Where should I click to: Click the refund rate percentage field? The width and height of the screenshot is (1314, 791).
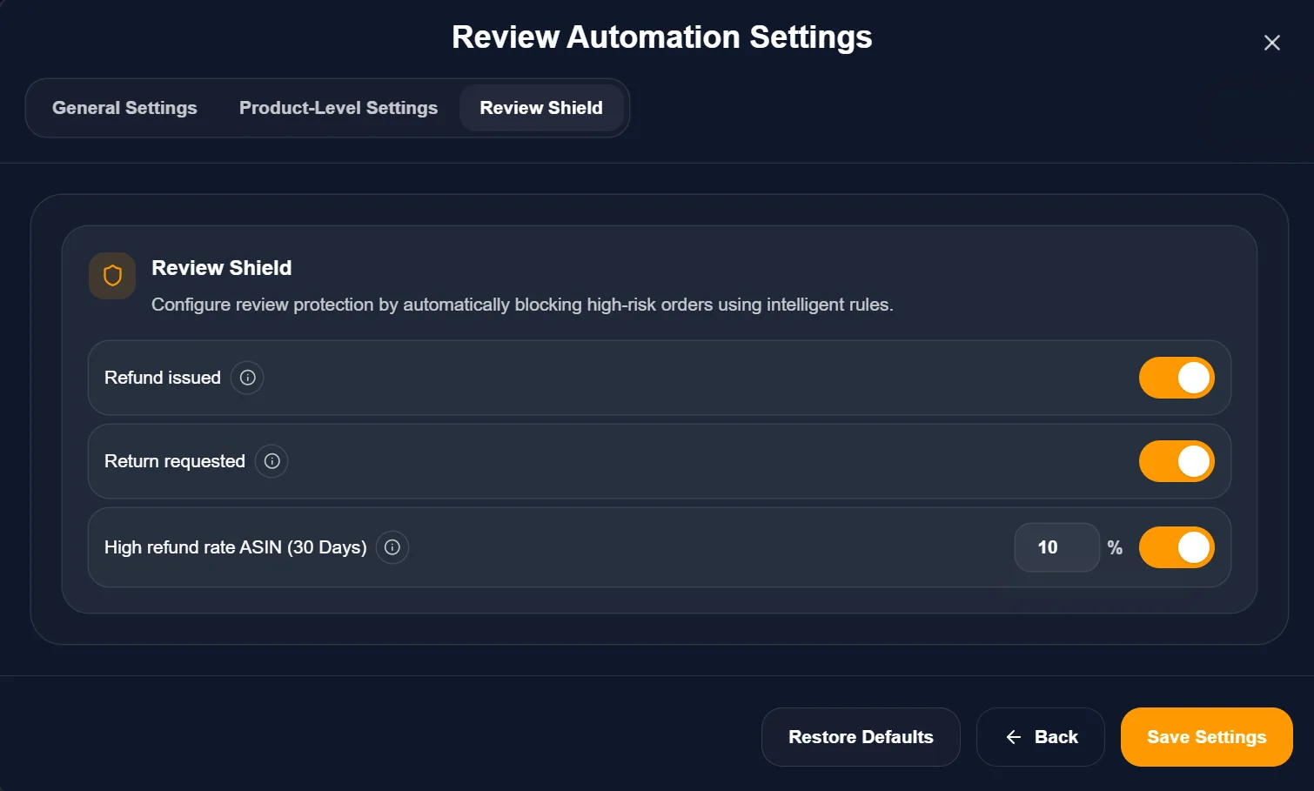tap(1057, 547)
